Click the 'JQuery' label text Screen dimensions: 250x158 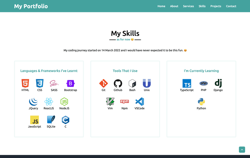pos(33,108)
